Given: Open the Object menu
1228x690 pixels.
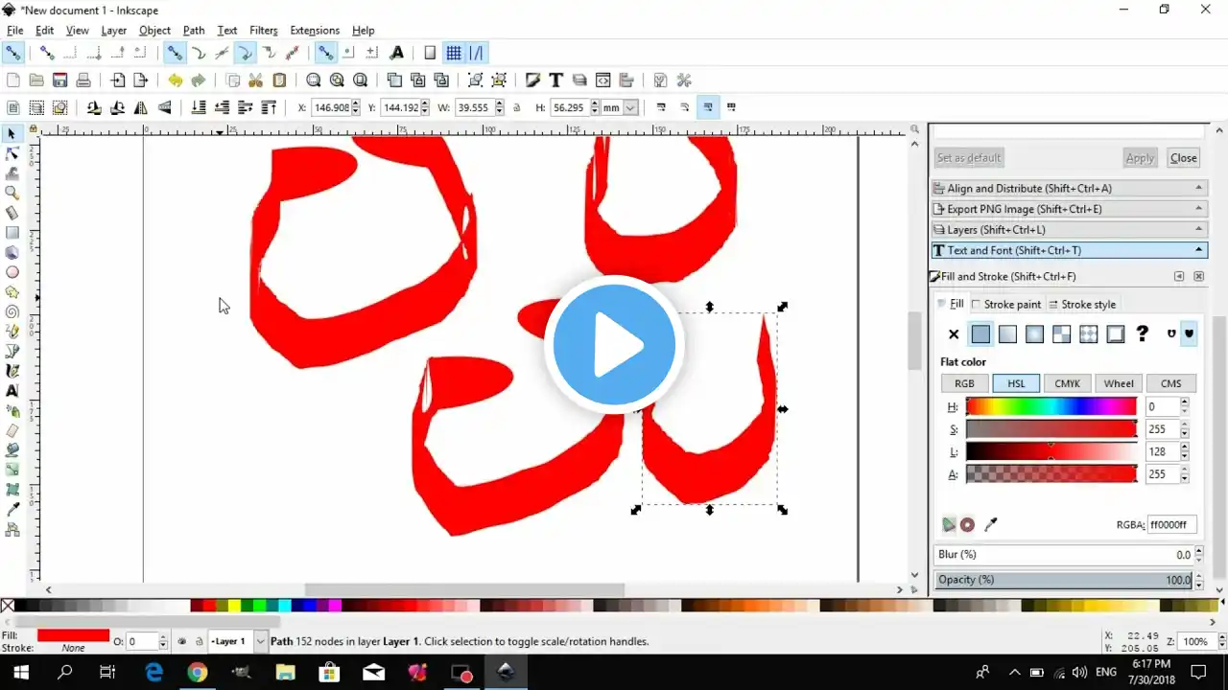Looking at the screenshot, I should pos(154,31).
